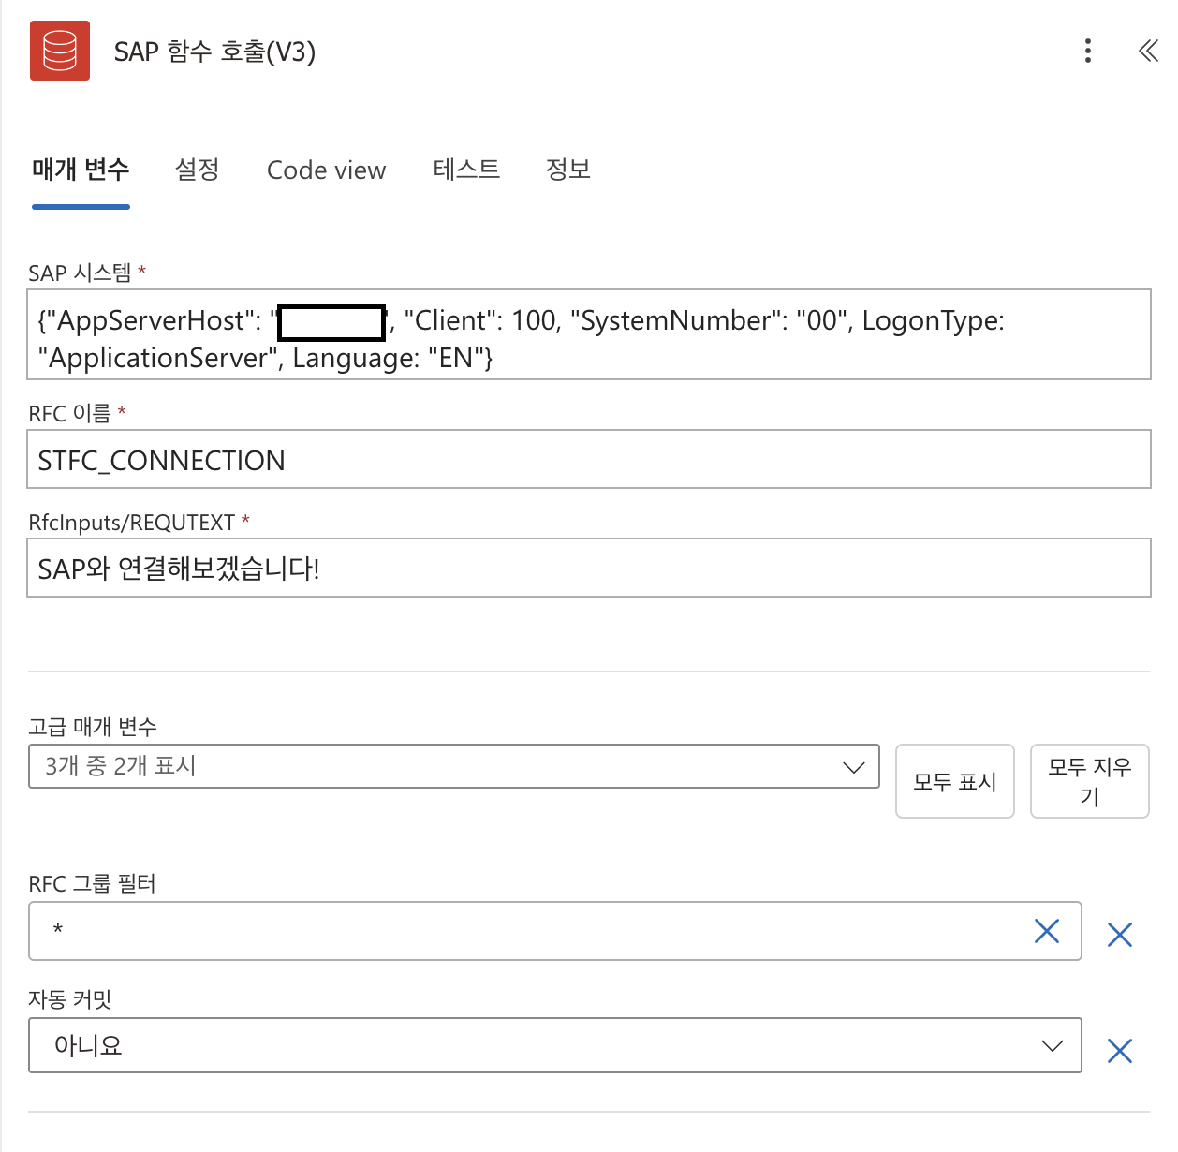Open the three-dot more options menu
Viewport: 1178px width, 1152px height.
tap(1088, 51)
